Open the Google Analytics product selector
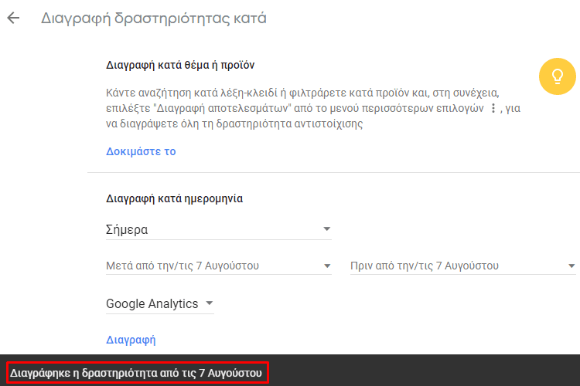This screenshot has width=580, height=386. [x=160, y=303]
